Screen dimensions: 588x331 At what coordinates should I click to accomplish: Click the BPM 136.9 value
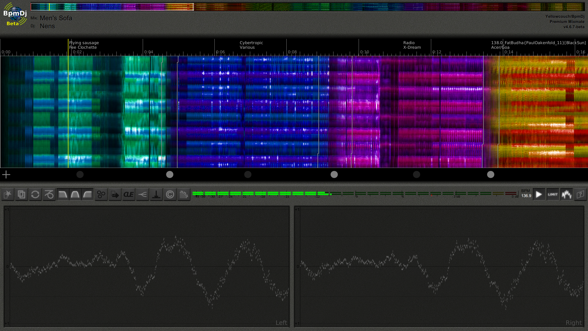click(x=526, y=196)
